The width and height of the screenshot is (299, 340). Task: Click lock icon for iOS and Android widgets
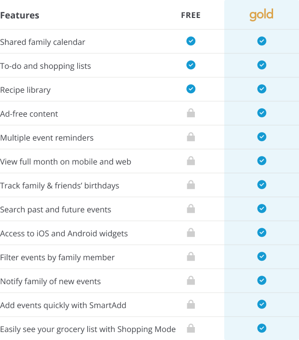[x=191, y=232]
